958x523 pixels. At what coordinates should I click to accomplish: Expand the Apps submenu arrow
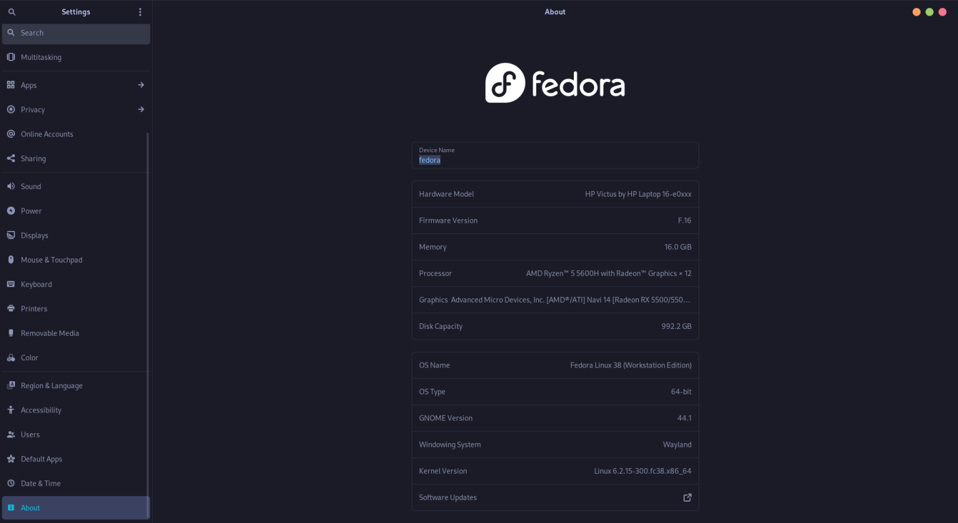[x=141, y=85]
